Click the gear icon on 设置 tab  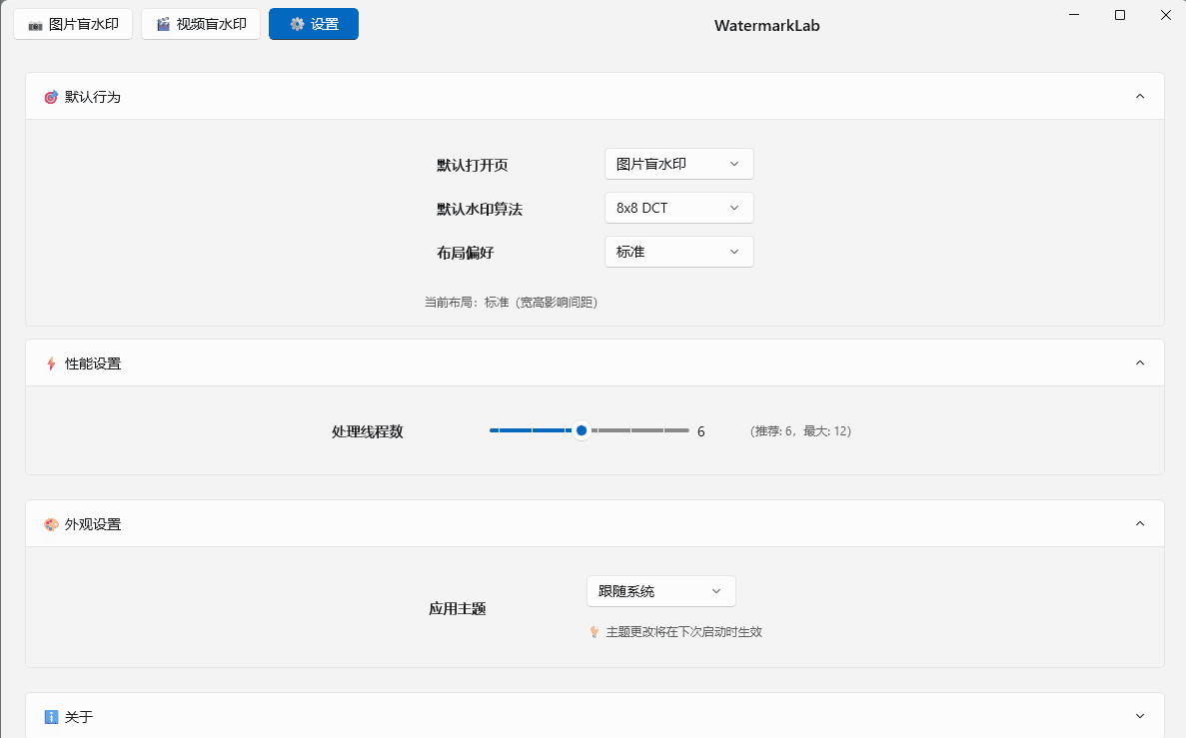point(297,25)
